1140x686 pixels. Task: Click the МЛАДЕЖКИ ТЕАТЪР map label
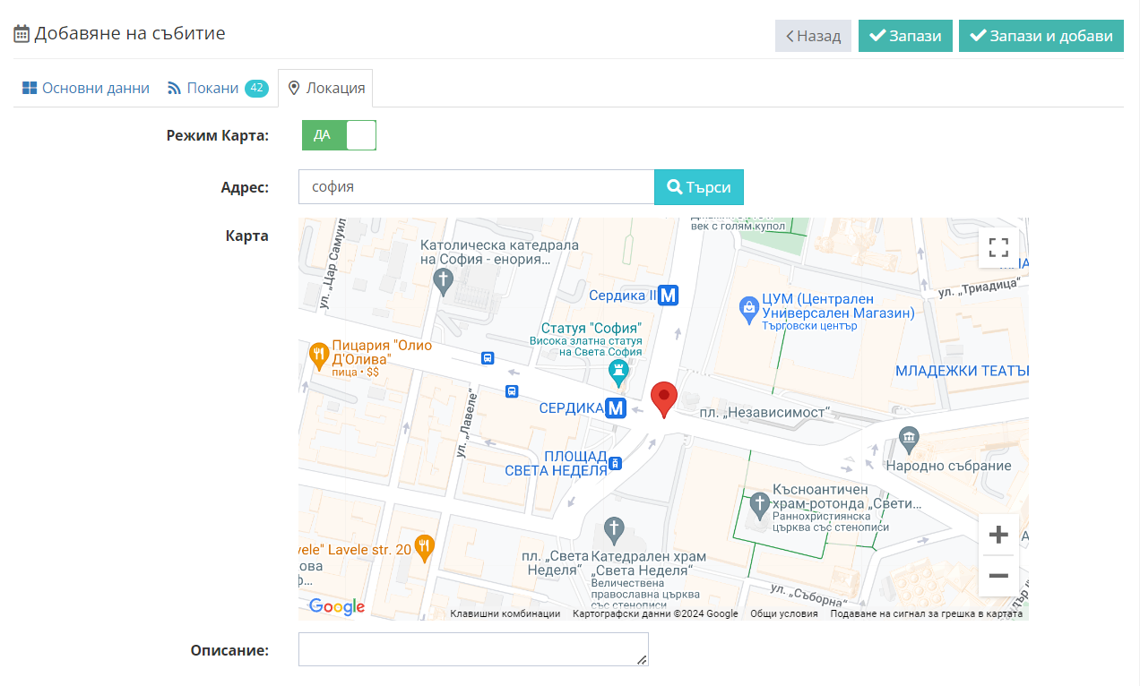tap(962, 371)
